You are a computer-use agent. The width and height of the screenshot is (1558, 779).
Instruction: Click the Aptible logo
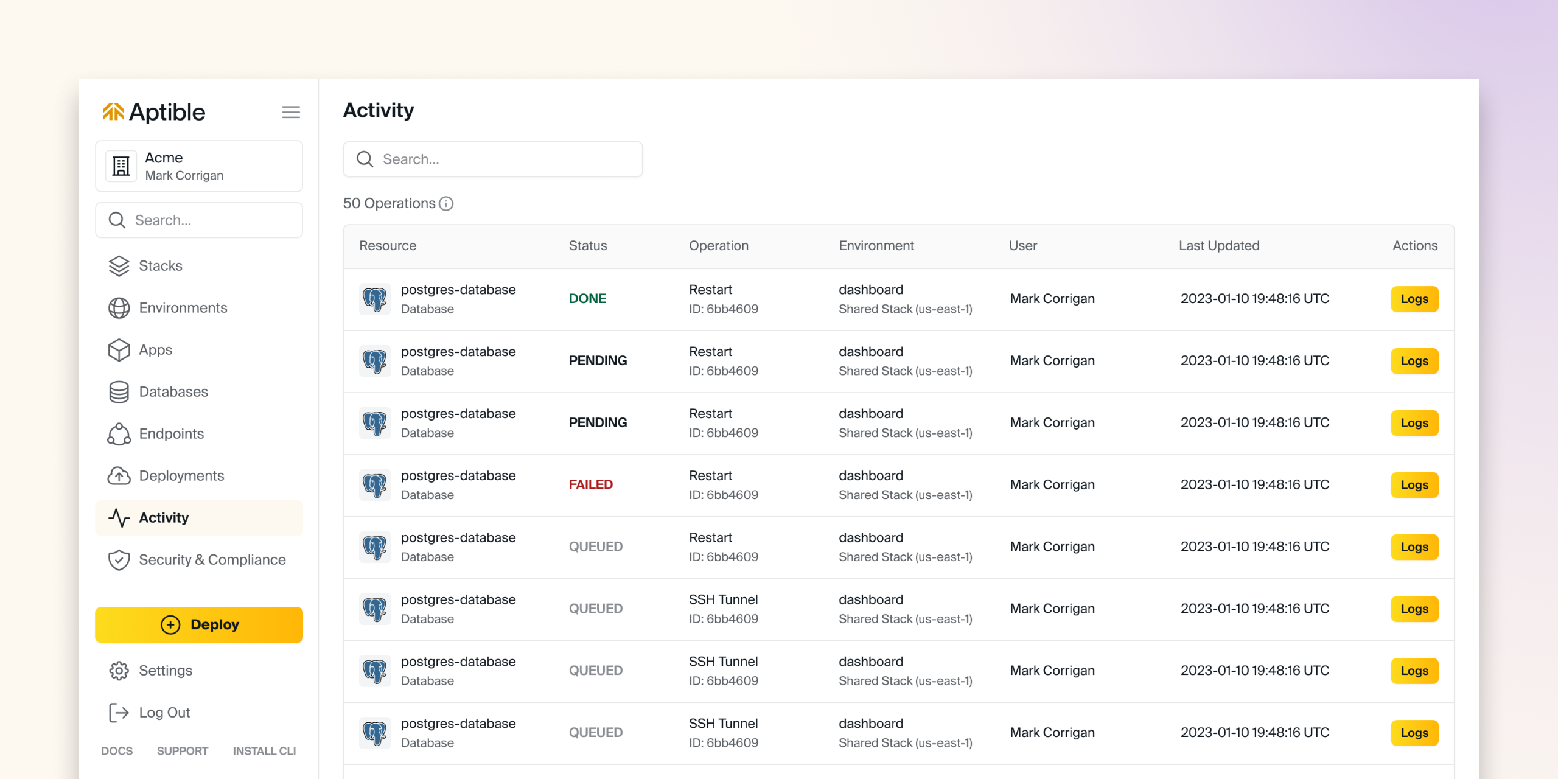click(x=153, y=112)
